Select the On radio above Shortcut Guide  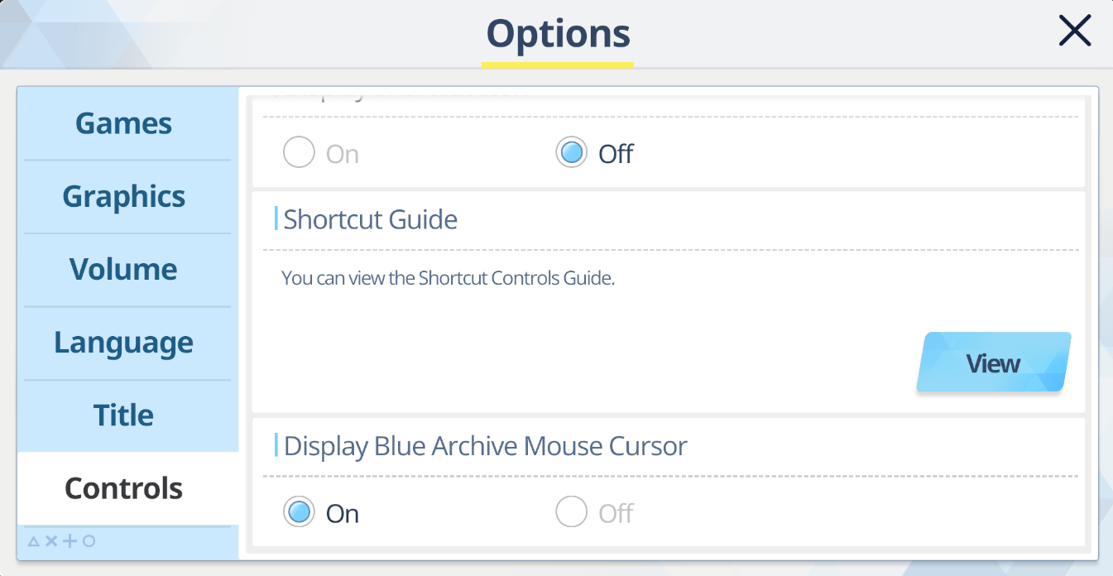pyautogui.click(x=299, y=153)
